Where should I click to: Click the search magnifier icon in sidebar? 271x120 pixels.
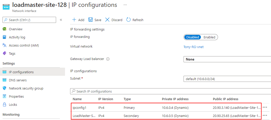click(6, 20)
